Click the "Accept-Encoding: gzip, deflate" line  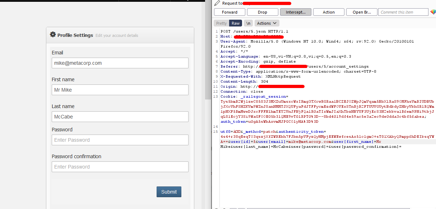pos(258,62)
